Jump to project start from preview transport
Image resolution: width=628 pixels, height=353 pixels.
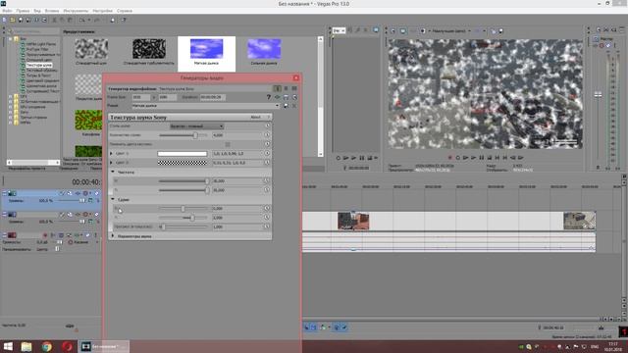pos(497,158)
